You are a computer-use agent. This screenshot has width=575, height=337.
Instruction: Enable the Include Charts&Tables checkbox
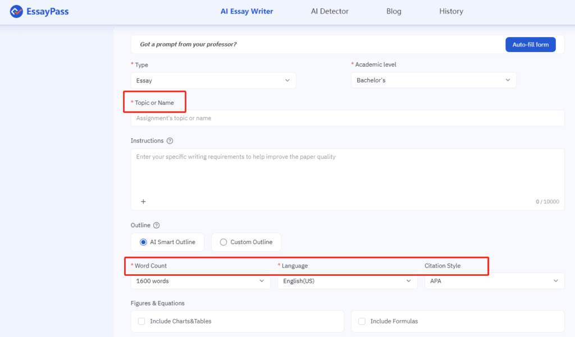pyautogui.click(x=142, y=321)
